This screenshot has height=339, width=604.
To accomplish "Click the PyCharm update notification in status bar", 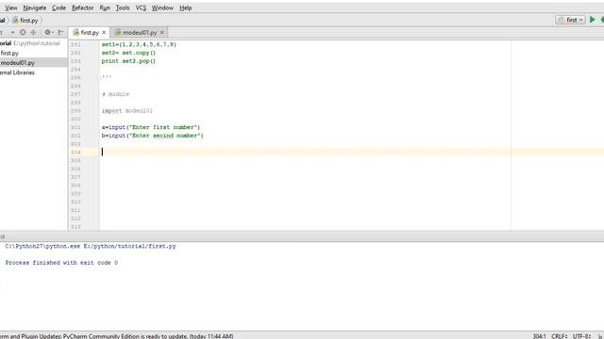I will coord(117,336).
